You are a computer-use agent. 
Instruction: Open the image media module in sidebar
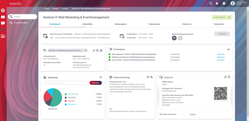[x=3, y=36]
